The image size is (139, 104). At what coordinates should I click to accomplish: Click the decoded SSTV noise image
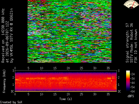69,31
